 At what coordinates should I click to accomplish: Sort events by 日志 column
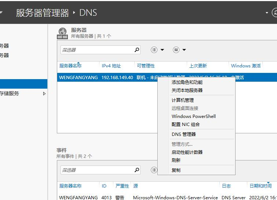pyautogui.click(x=226, y=186)
